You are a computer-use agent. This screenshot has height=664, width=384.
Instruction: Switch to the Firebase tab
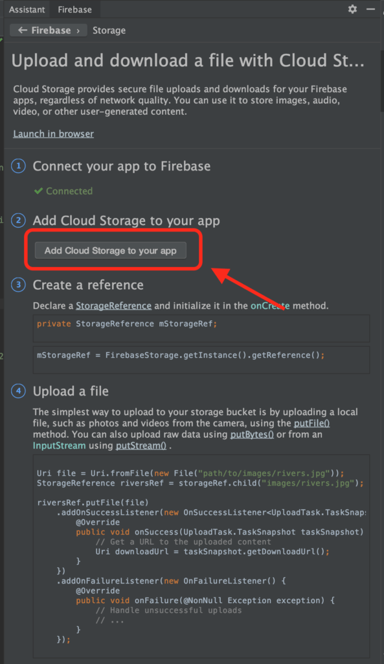click(74, 9)
